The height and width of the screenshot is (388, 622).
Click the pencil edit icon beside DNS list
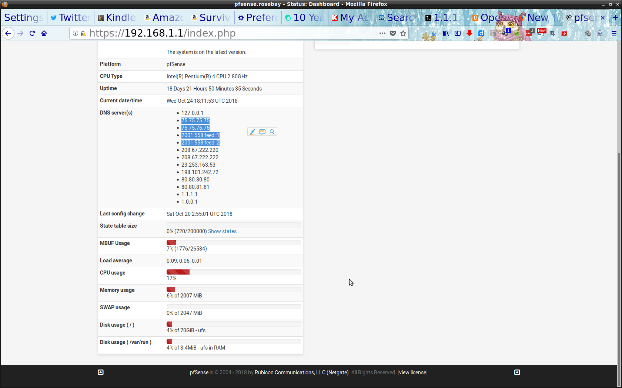252,132
